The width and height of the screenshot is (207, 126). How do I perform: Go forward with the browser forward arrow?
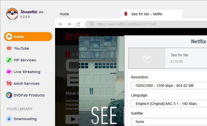click(69, 24)
